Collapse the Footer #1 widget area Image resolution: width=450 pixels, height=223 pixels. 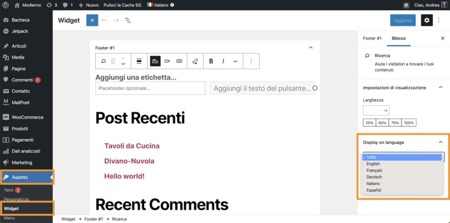[311, 47]
